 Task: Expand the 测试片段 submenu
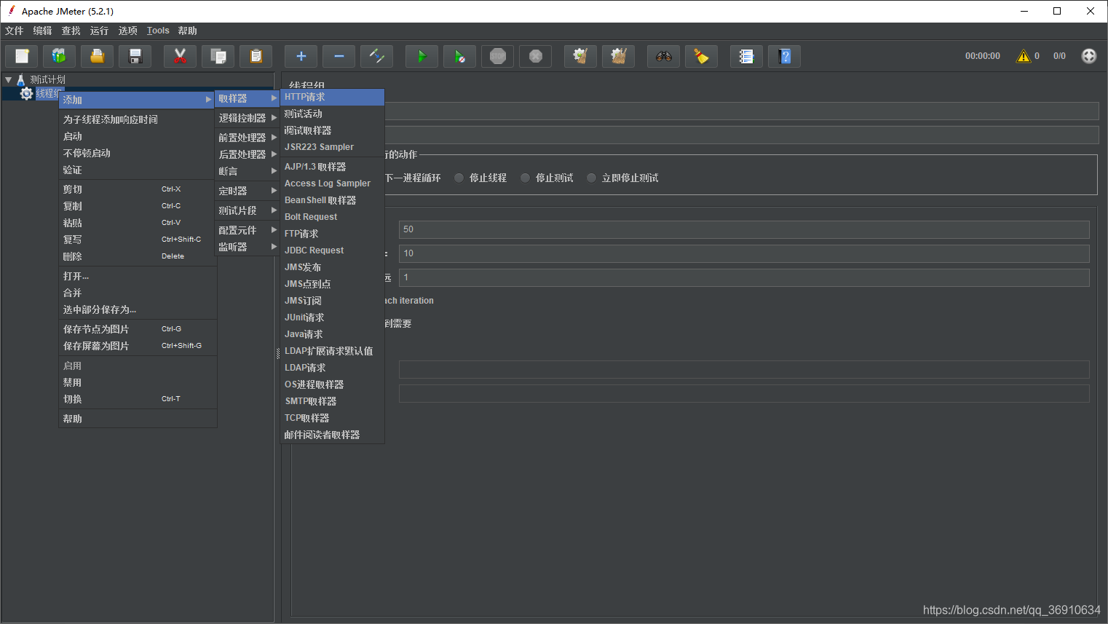[x=248, y=210]
